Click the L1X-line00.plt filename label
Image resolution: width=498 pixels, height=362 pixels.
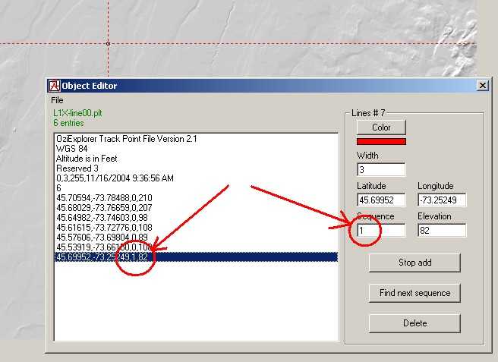coord(76,113)
